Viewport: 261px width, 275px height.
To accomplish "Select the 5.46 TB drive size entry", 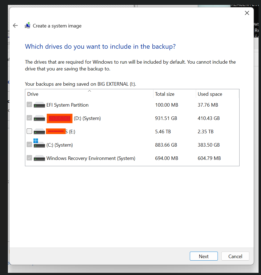I will point(163,131).
